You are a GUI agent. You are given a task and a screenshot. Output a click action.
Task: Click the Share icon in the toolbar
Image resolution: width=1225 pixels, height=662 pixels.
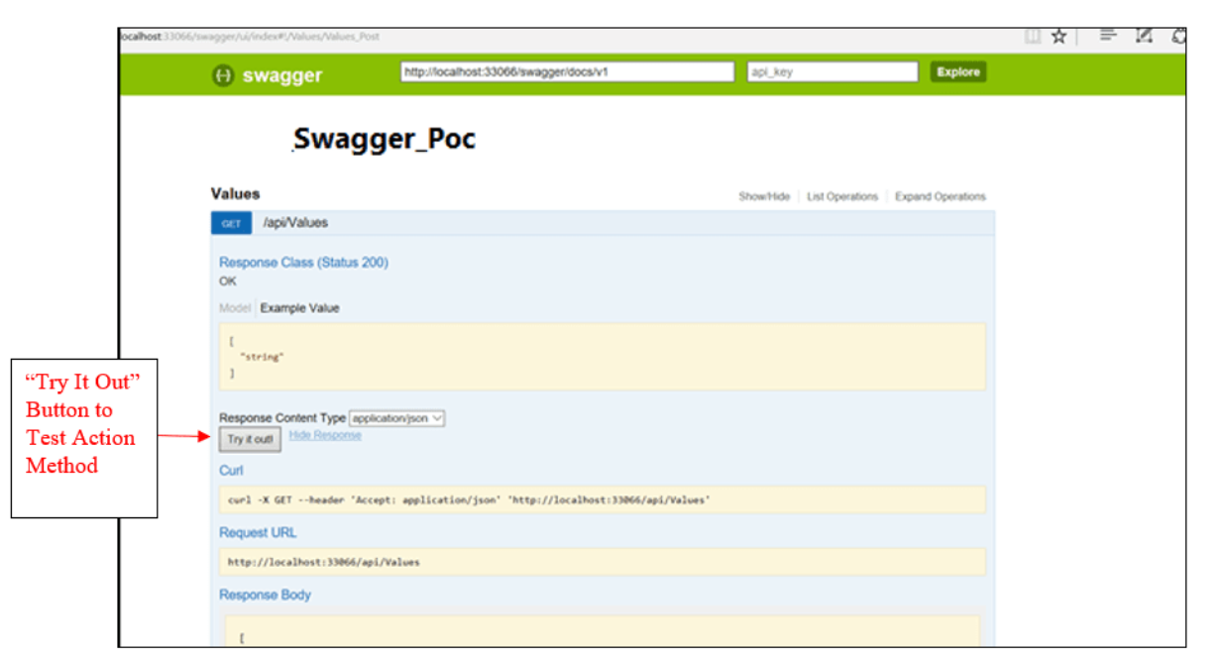1179,36
